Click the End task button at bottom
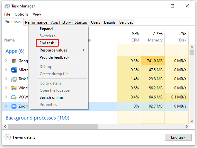Image resolution: width=197 pixels, height=148 pixels. 178,137
